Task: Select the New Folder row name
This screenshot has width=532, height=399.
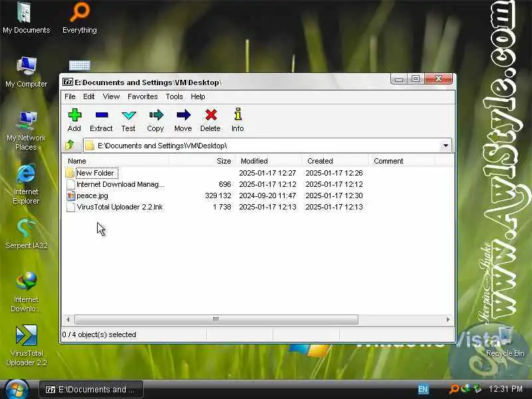Action: pos(95,173)
